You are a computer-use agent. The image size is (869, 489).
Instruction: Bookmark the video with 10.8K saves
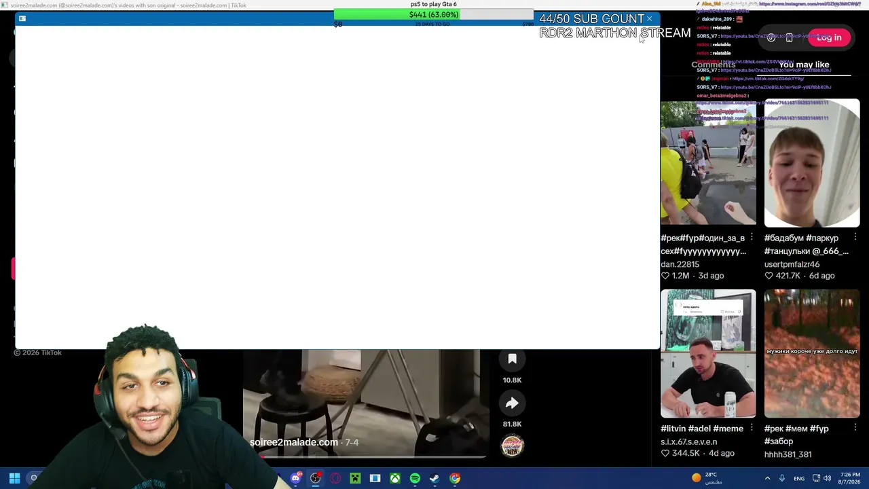(x=513, y=359)
